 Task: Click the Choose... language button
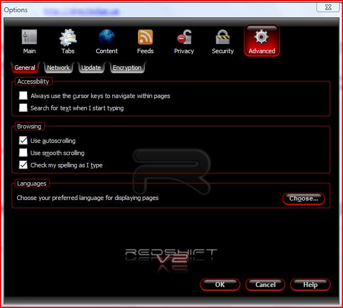click(303, 198)
